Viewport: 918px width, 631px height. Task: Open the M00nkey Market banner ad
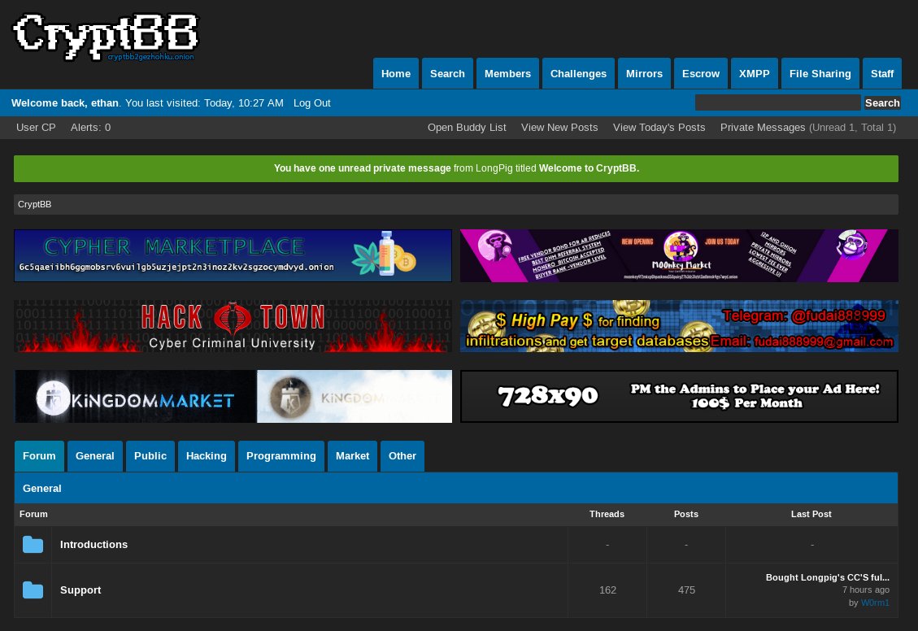point(679,255)
